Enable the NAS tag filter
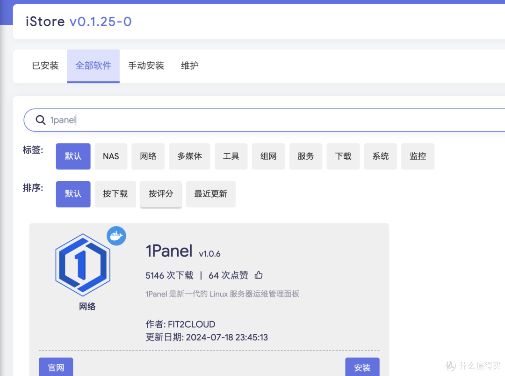 (111, 156)
